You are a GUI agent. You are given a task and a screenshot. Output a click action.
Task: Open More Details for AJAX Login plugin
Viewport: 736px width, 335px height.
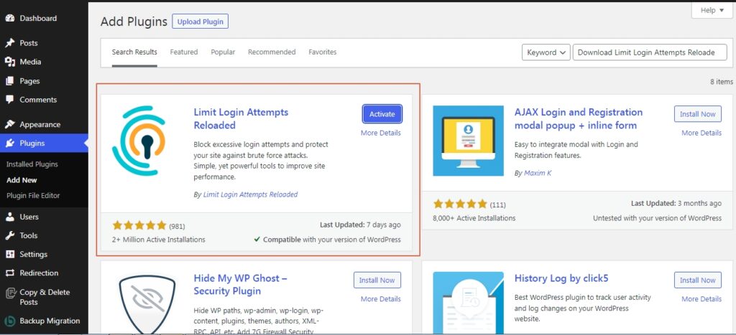(701, 133)
